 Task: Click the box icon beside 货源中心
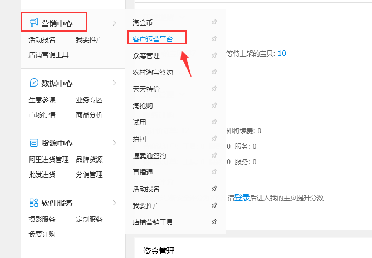click(34, 143)
